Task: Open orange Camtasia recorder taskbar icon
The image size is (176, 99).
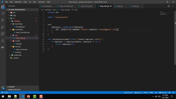Action: (41, 97)
